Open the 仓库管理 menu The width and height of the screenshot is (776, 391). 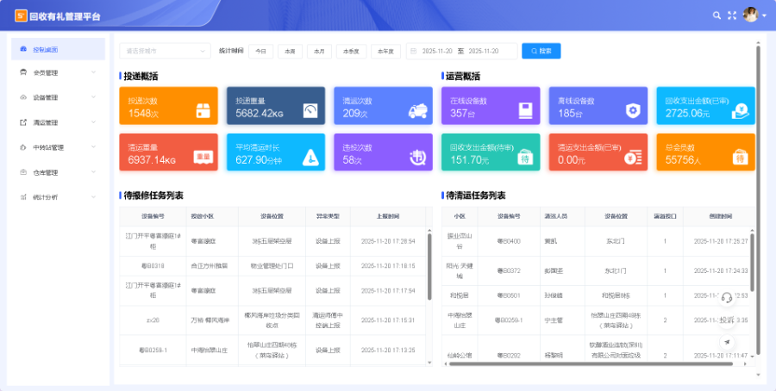click(58, 172)
